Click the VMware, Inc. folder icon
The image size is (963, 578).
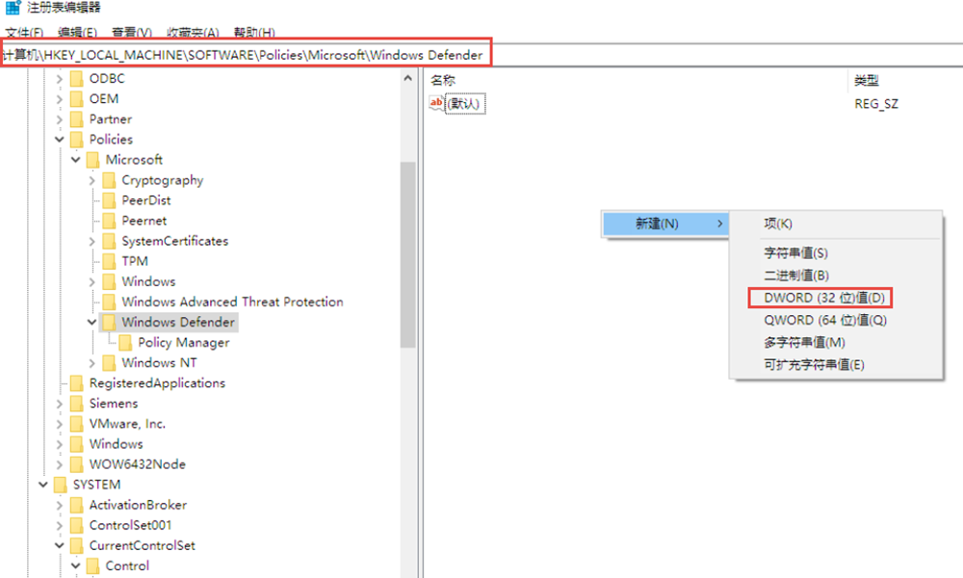click(76, 424)
